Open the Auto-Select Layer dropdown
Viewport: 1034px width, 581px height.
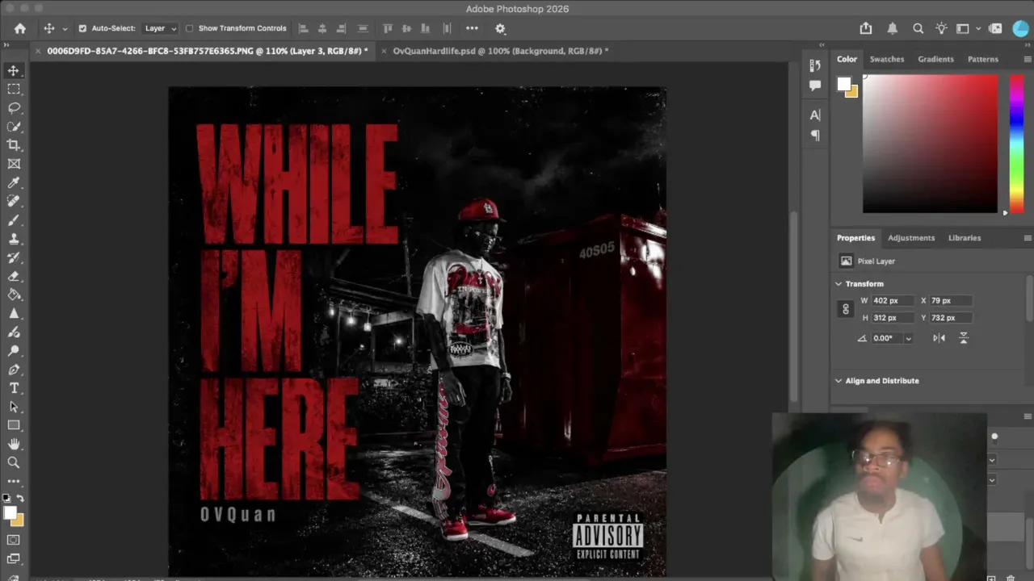coord(160,28)
